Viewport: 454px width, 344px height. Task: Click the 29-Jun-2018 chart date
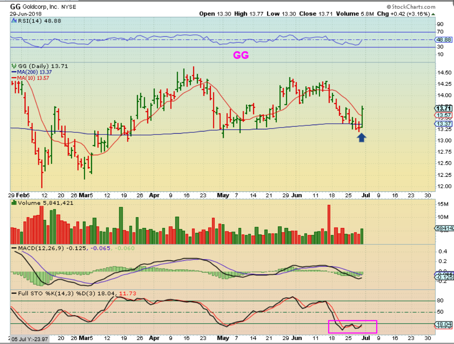click(26, 14)
